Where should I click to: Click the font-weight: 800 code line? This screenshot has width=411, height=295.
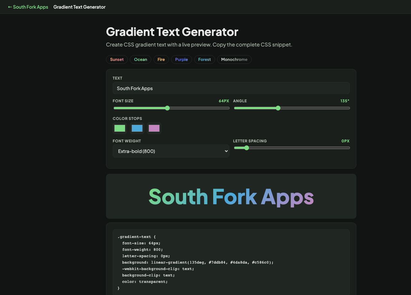(x=143, y=249)
